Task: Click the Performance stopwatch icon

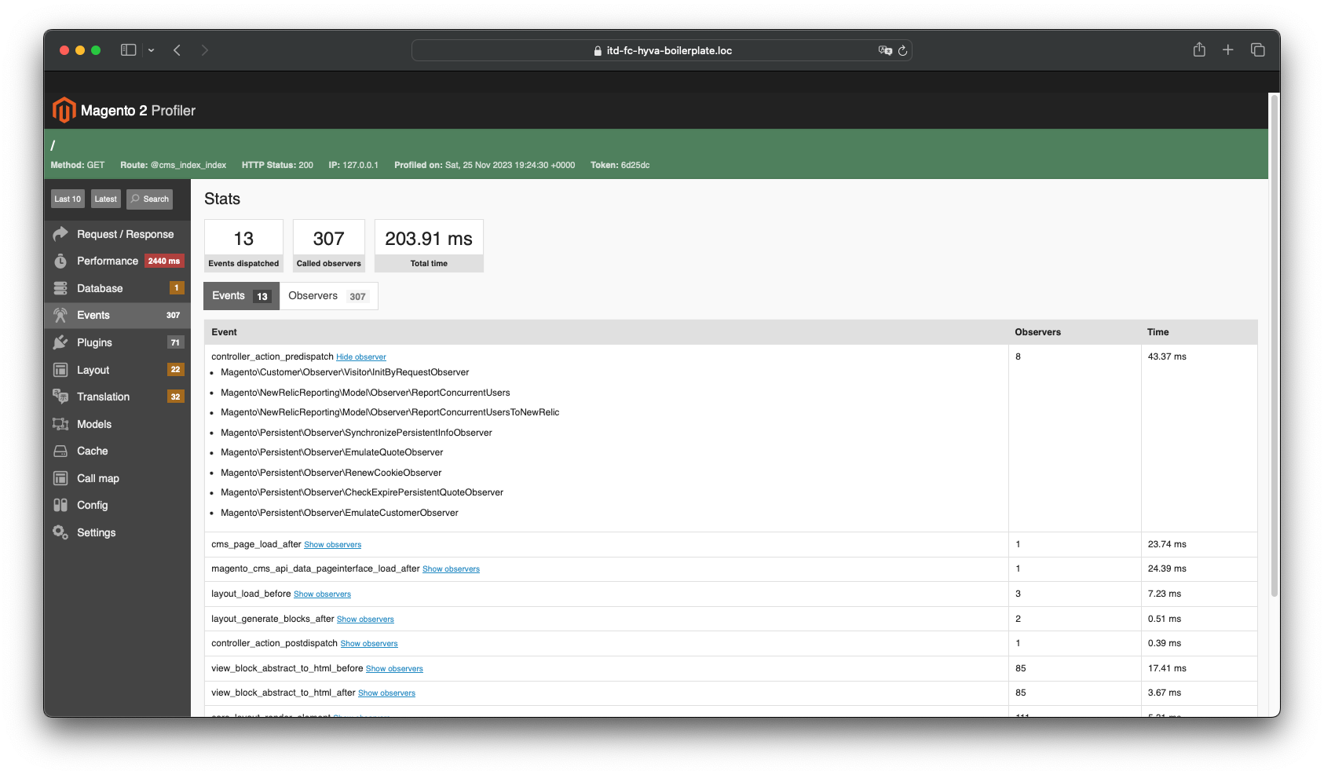Action: coord(60,261)
